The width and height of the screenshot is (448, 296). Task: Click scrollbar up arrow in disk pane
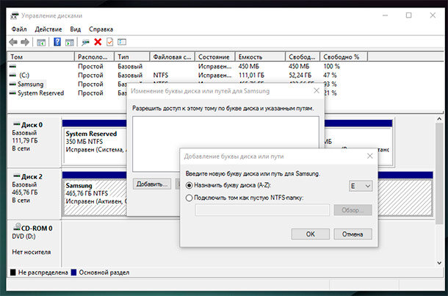439,119
